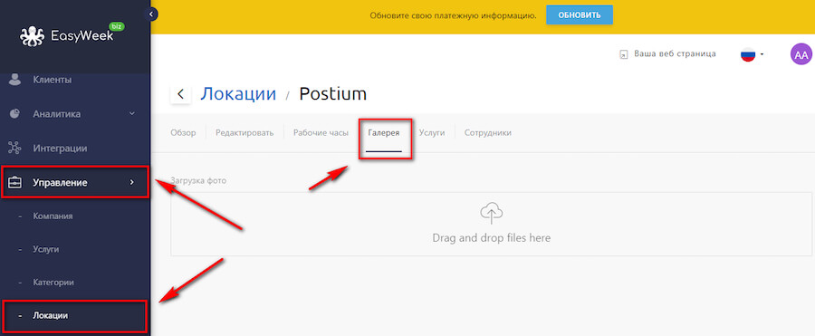
Task: Go back using the left arrow button
Action: tap(180, 94)
